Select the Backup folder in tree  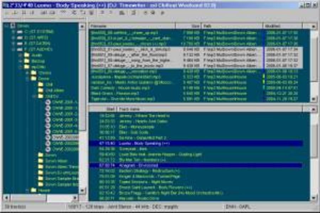(x=38, y=61)
